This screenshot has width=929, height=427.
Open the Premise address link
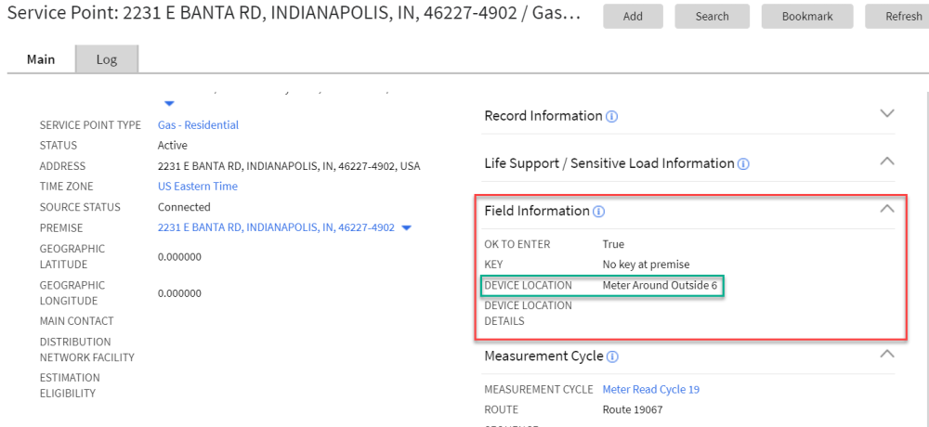(276, 227)
